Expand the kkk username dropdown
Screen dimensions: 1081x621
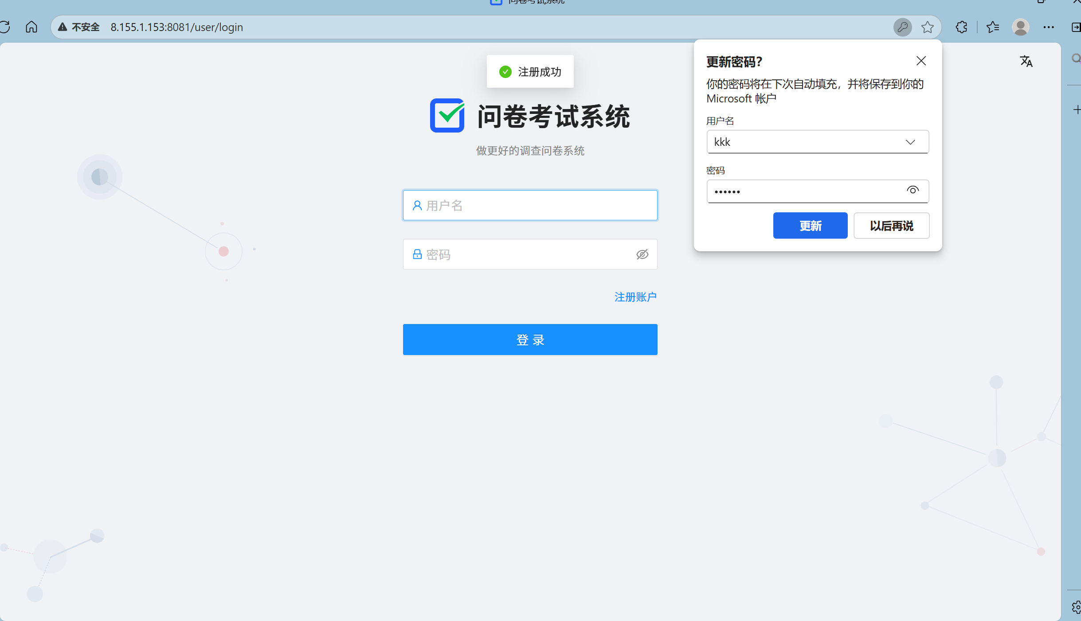[x=910, y=142]
